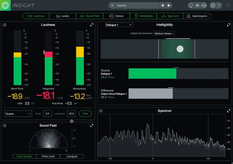Pause the meters with the pause icon

tap(197, 5)
